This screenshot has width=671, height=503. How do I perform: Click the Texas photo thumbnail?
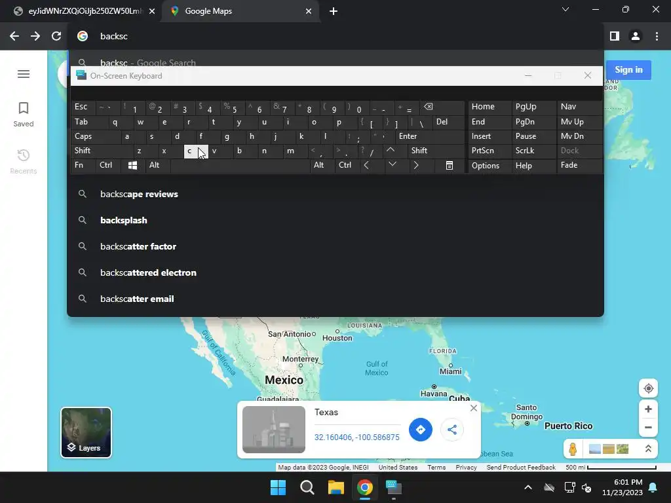[273, 430]
